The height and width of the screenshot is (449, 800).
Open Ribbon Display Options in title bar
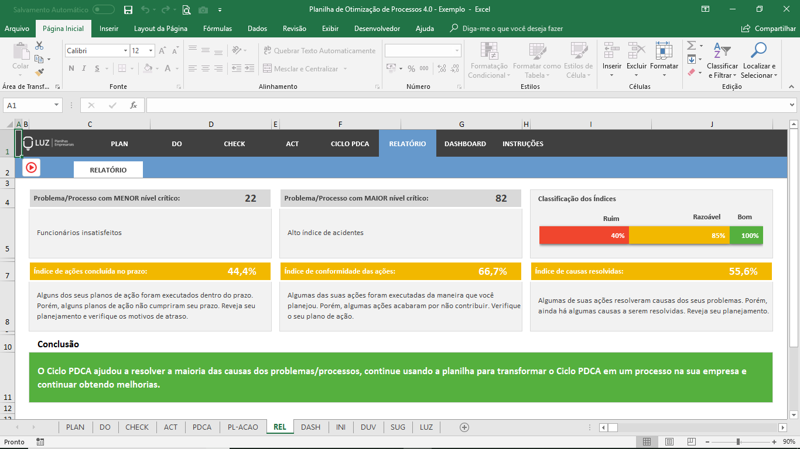(705, 9)
